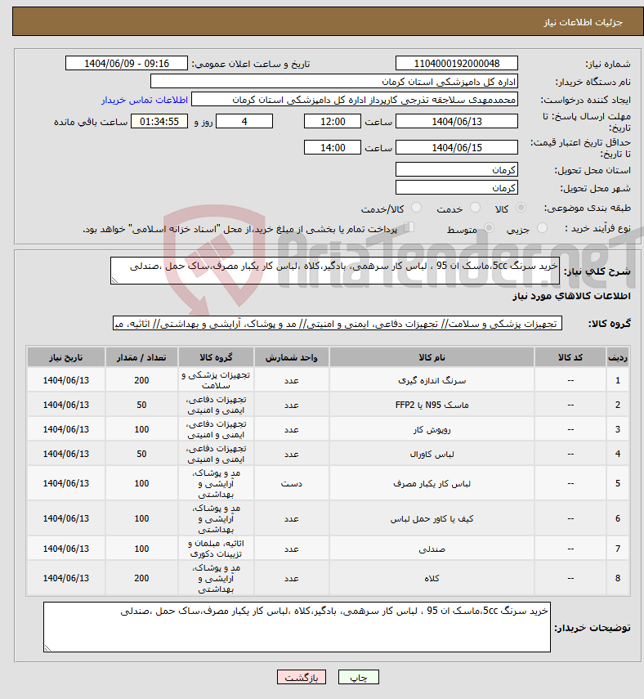Click the توضیحات خریدار text area
The height and width of the screenshot is (699, 644).
coord(297,627)
